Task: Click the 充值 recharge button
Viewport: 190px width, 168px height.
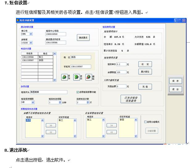Action: pos(145,87)
